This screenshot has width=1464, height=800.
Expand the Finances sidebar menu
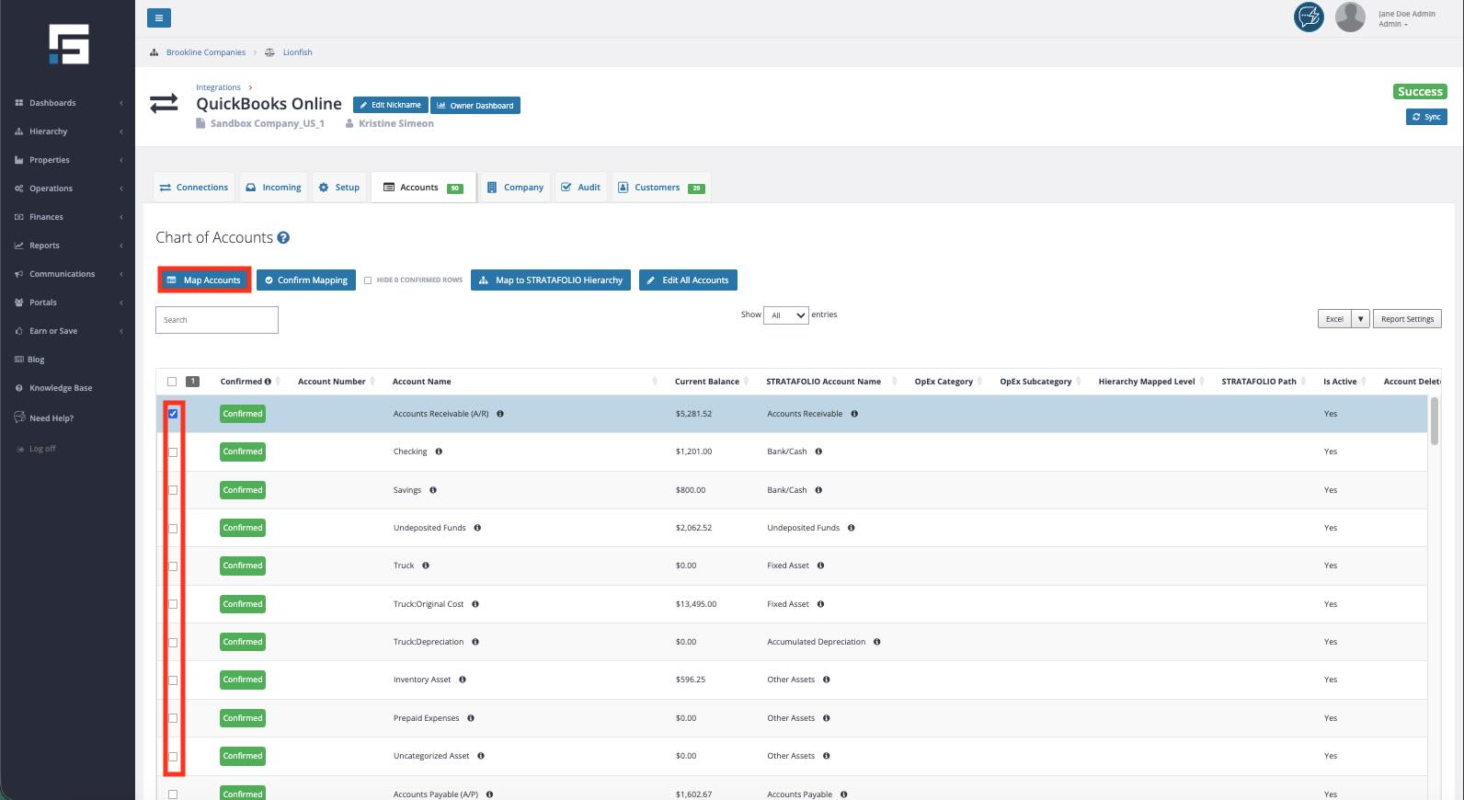[68, 217]
